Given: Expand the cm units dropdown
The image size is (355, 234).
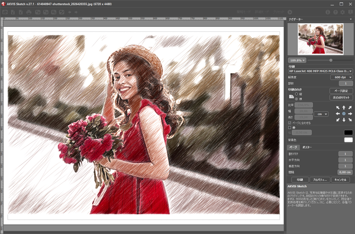Looking at the screenshot, I should [x=321, y=114].
